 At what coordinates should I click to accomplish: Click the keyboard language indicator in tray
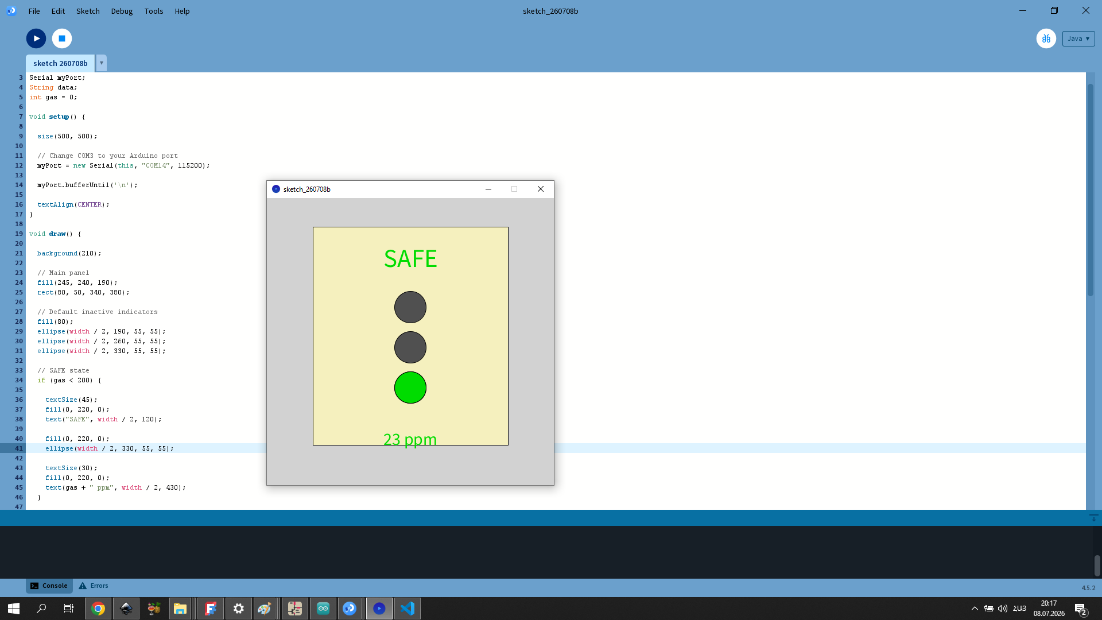click(1019, 609)
